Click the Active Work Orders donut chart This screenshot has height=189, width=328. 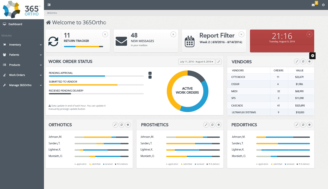point(187,91)
